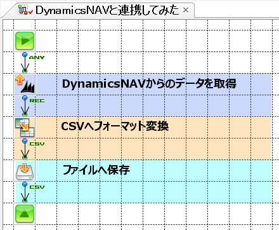The height and width of the screenshot is (230, 279).
Task: Select the DynamicsNAV get-data component icon
Action: tap(25, 84)
